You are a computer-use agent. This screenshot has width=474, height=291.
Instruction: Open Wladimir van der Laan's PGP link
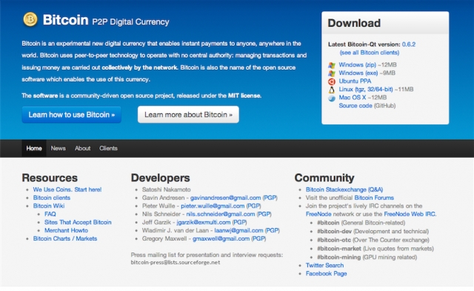coord(272,230)
